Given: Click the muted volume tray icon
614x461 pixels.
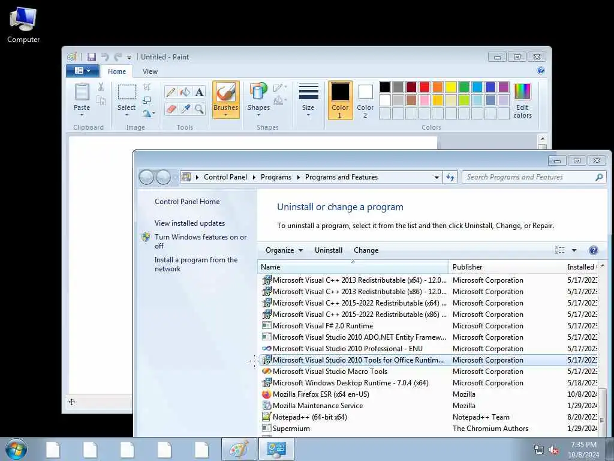Looking at the screenshot, I should (x=553, y=450).
